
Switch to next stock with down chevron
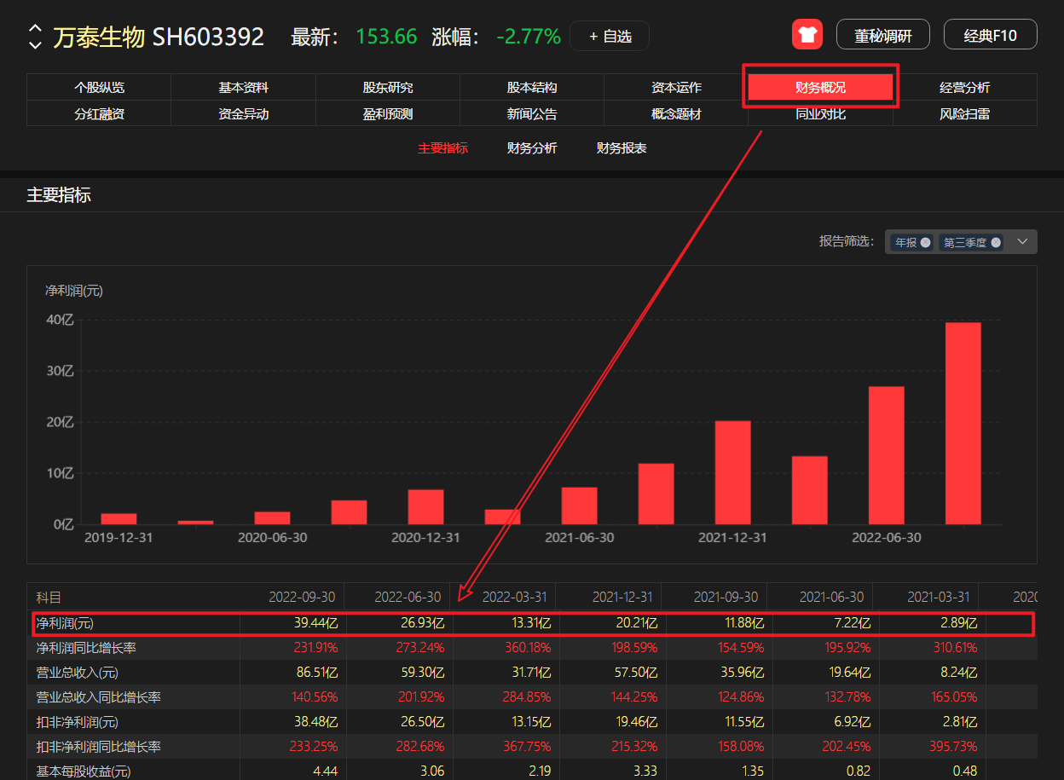35,44
